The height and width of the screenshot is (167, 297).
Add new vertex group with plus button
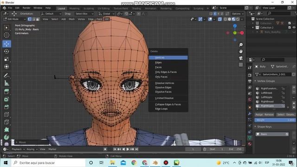pos(294,88)
